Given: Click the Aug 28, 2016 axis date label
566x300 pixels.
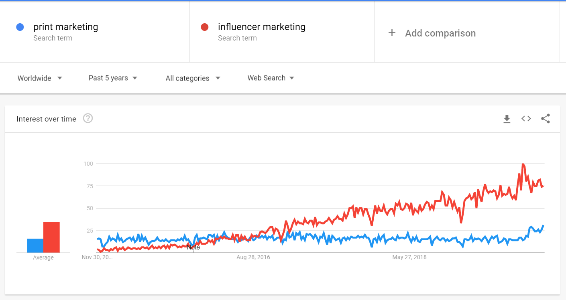Looking at the screenshot, I should (x=253, y=257).
